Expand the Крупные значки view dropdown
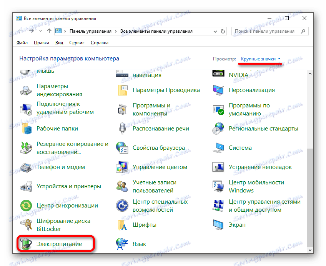 [261, 59]
